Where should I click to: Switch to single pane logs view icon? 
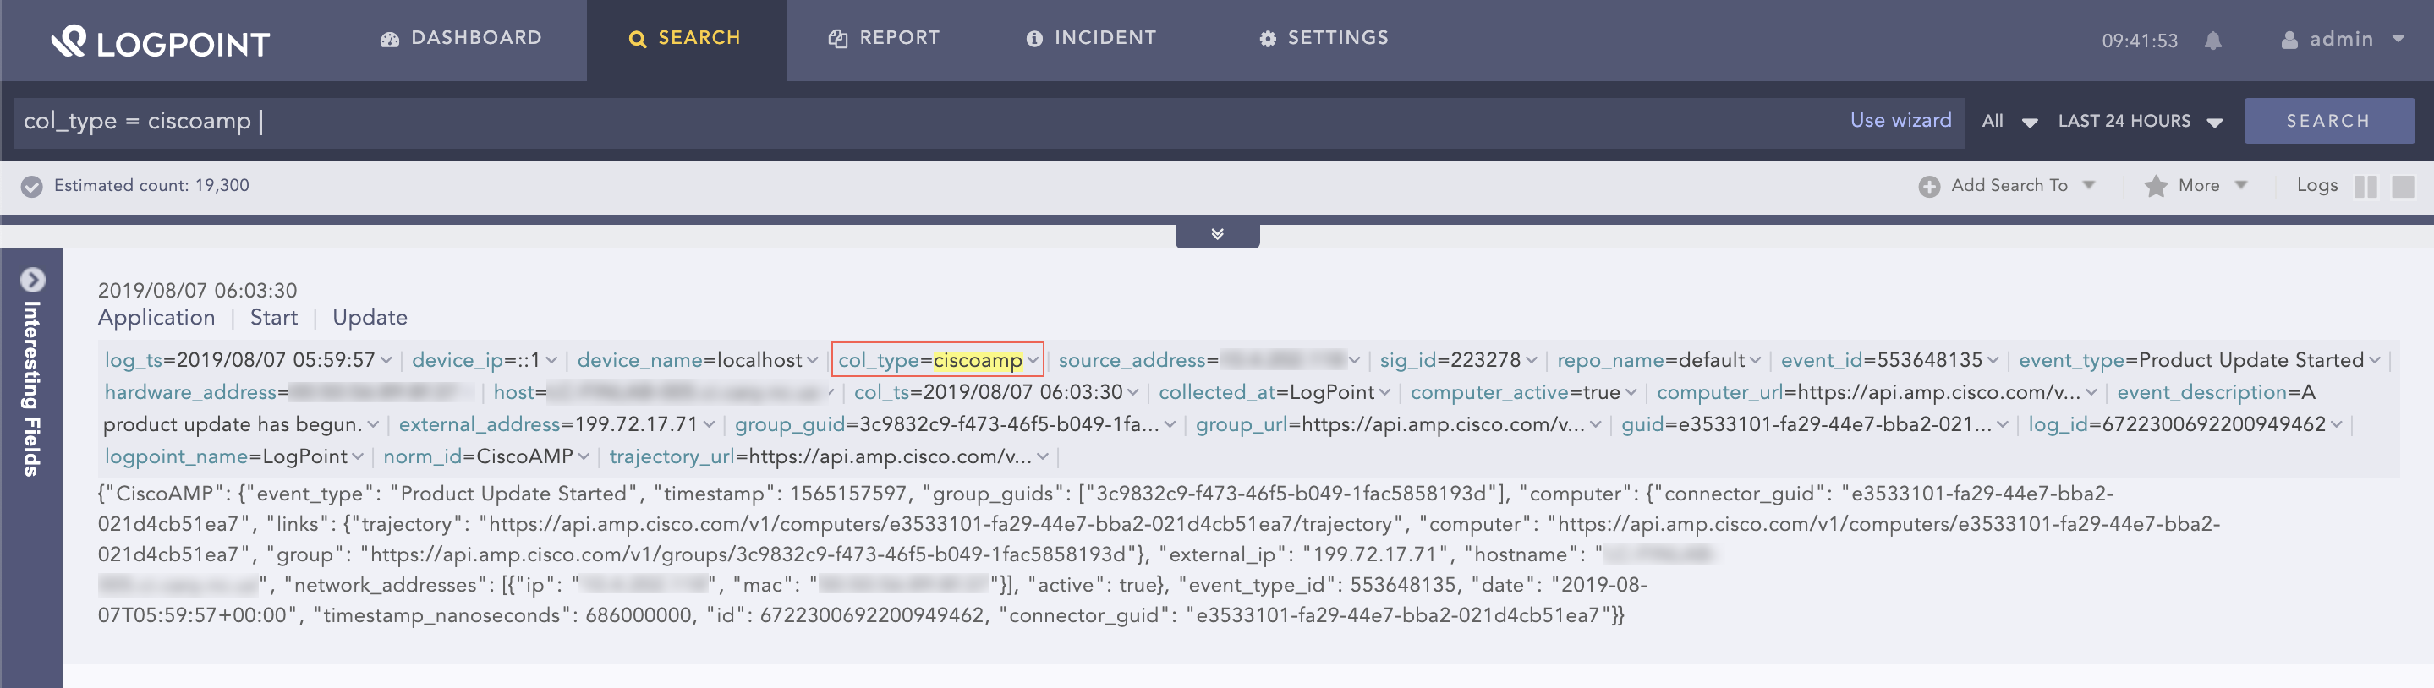pos(2403,187)
